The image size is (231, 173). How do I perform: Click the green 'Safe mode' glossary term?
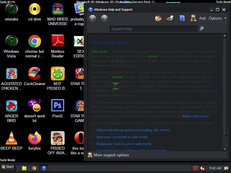click(x=99, y=52)
